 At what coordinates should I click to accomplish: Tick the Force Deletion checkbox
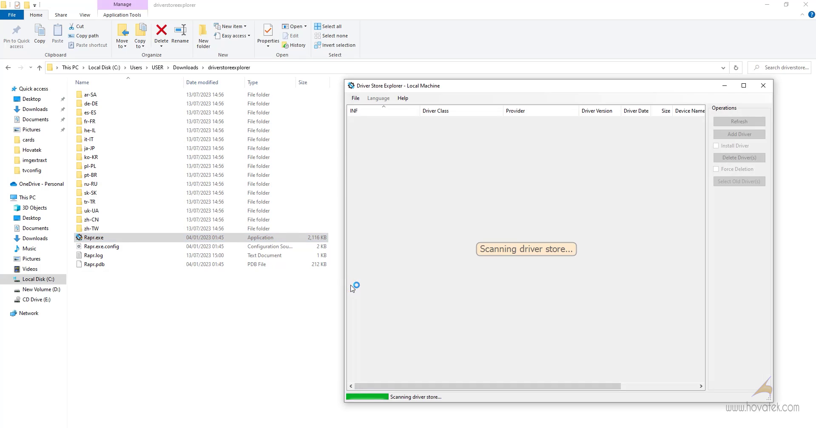coord(716,169)
